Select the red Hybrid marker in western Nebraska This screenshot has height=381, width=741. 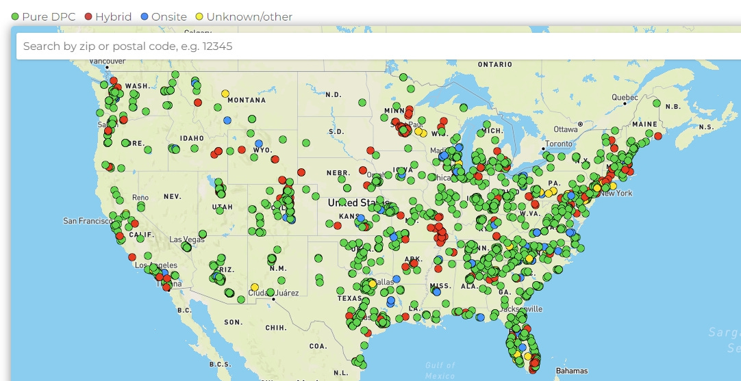[x=301, y=172]
